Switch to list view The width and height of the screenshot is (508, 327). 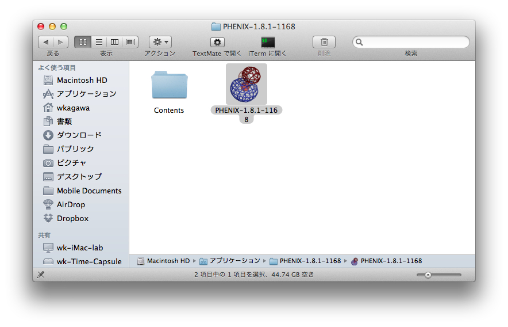click(x=99, y=42)
